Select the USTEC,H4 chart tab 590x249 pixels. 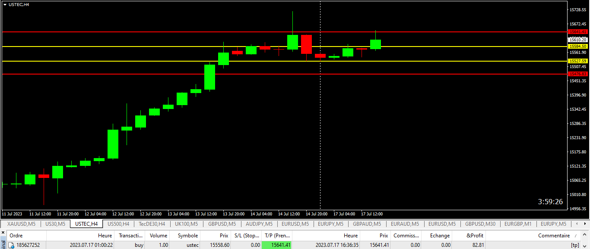click(86, 224)
